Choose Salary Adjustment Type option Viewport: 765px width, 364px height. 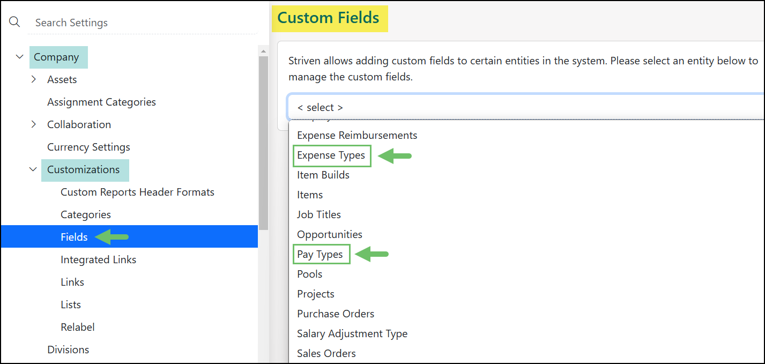[352, 333]
